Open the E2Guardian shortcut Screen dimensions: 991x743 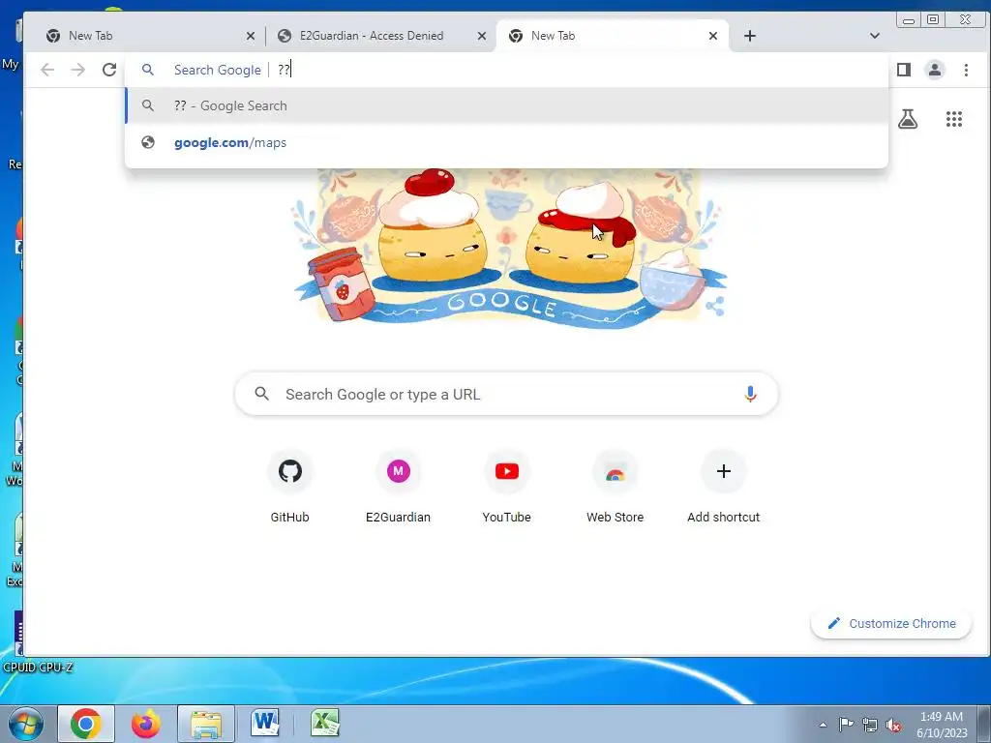(x=398, y=488)
